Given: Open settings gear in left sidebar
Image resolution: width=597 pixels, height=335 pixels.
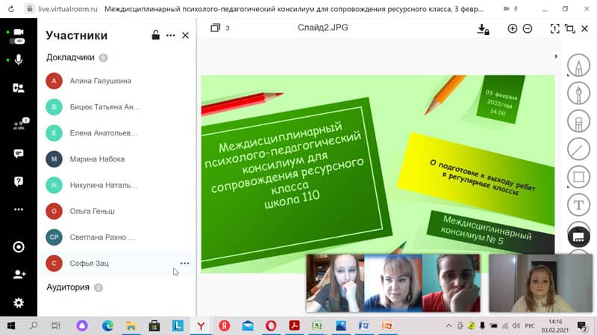Looking at the screenshot, I should [18, 303].
